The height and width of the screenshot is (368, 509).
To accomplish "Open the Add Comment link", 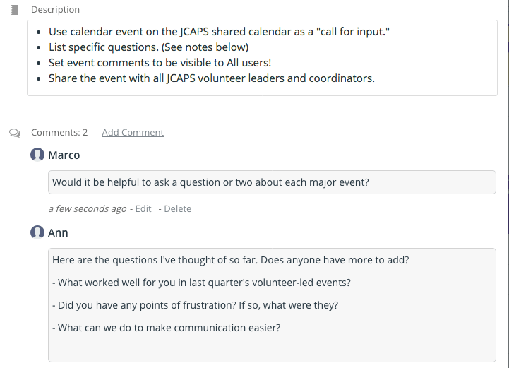I will point(133,133).
